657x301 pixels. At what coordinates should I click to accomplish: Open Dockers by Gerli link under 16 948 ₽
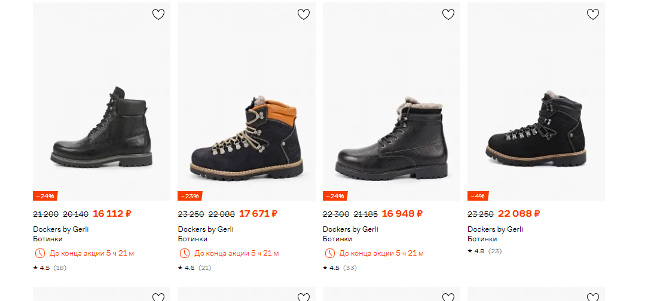tap(350, 229)
